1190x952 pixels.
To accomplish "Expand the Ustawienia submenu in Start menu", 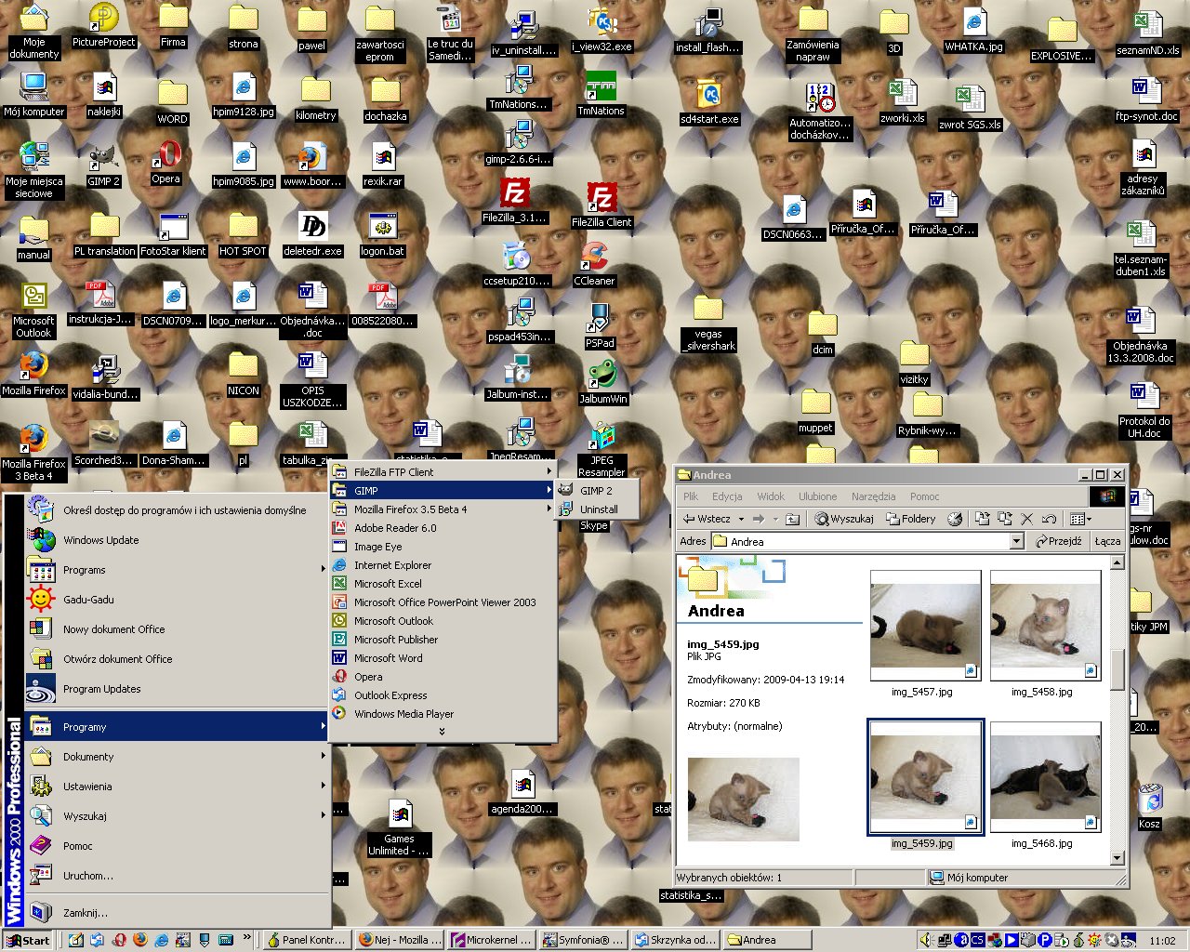I will point(177,786).
